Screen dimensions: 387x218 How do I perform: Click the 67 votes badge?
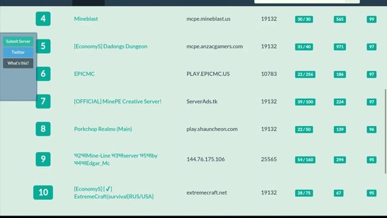click(x=339, y=193)
